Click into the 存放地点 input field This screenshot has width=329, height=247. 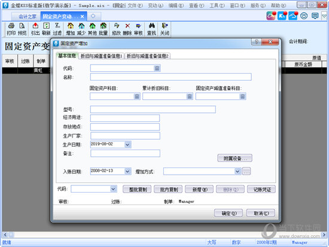[125, 127]
